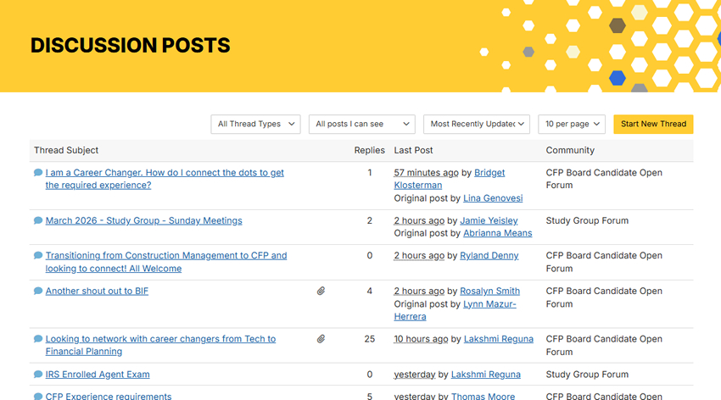Click speech bubble icon beside IRS Enrolled Agent Exam
The height and width of the screenshot is (400, 721).
[38, 375]
